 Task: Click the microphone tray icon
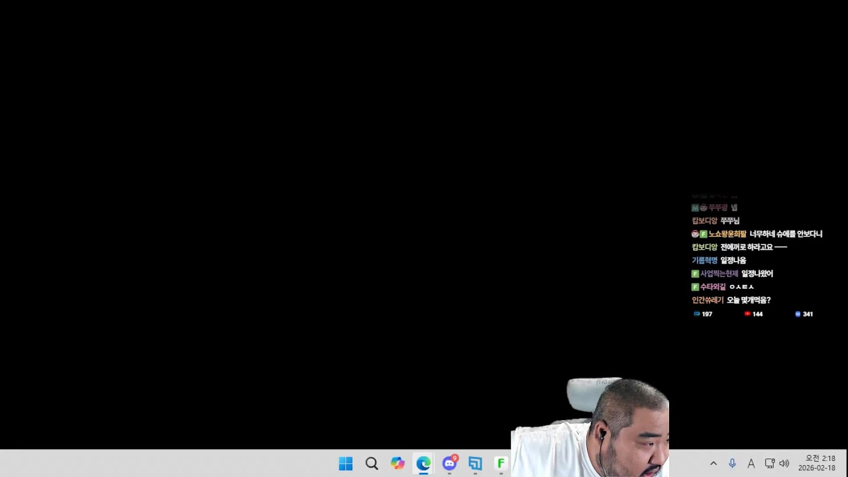pos(732,464)
